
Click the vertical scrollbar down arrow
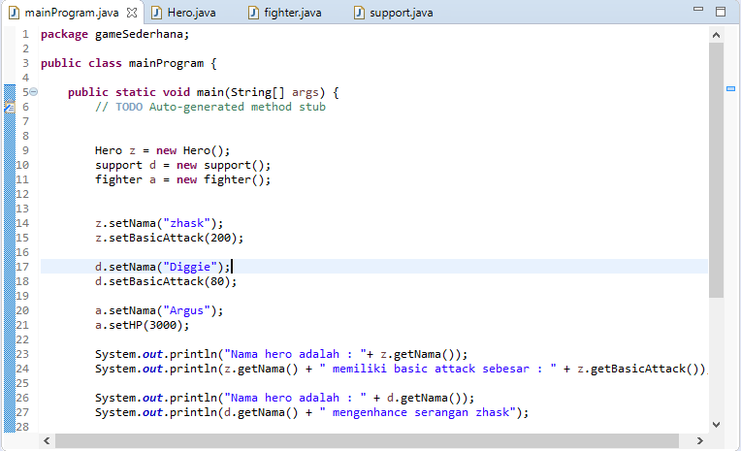[716, 425]
